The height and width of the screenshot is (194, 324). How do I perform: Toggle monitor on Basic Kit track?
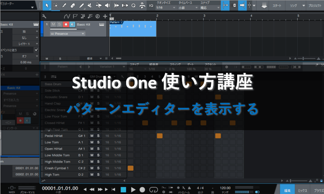pyautogui.click(x=72, y=24)
